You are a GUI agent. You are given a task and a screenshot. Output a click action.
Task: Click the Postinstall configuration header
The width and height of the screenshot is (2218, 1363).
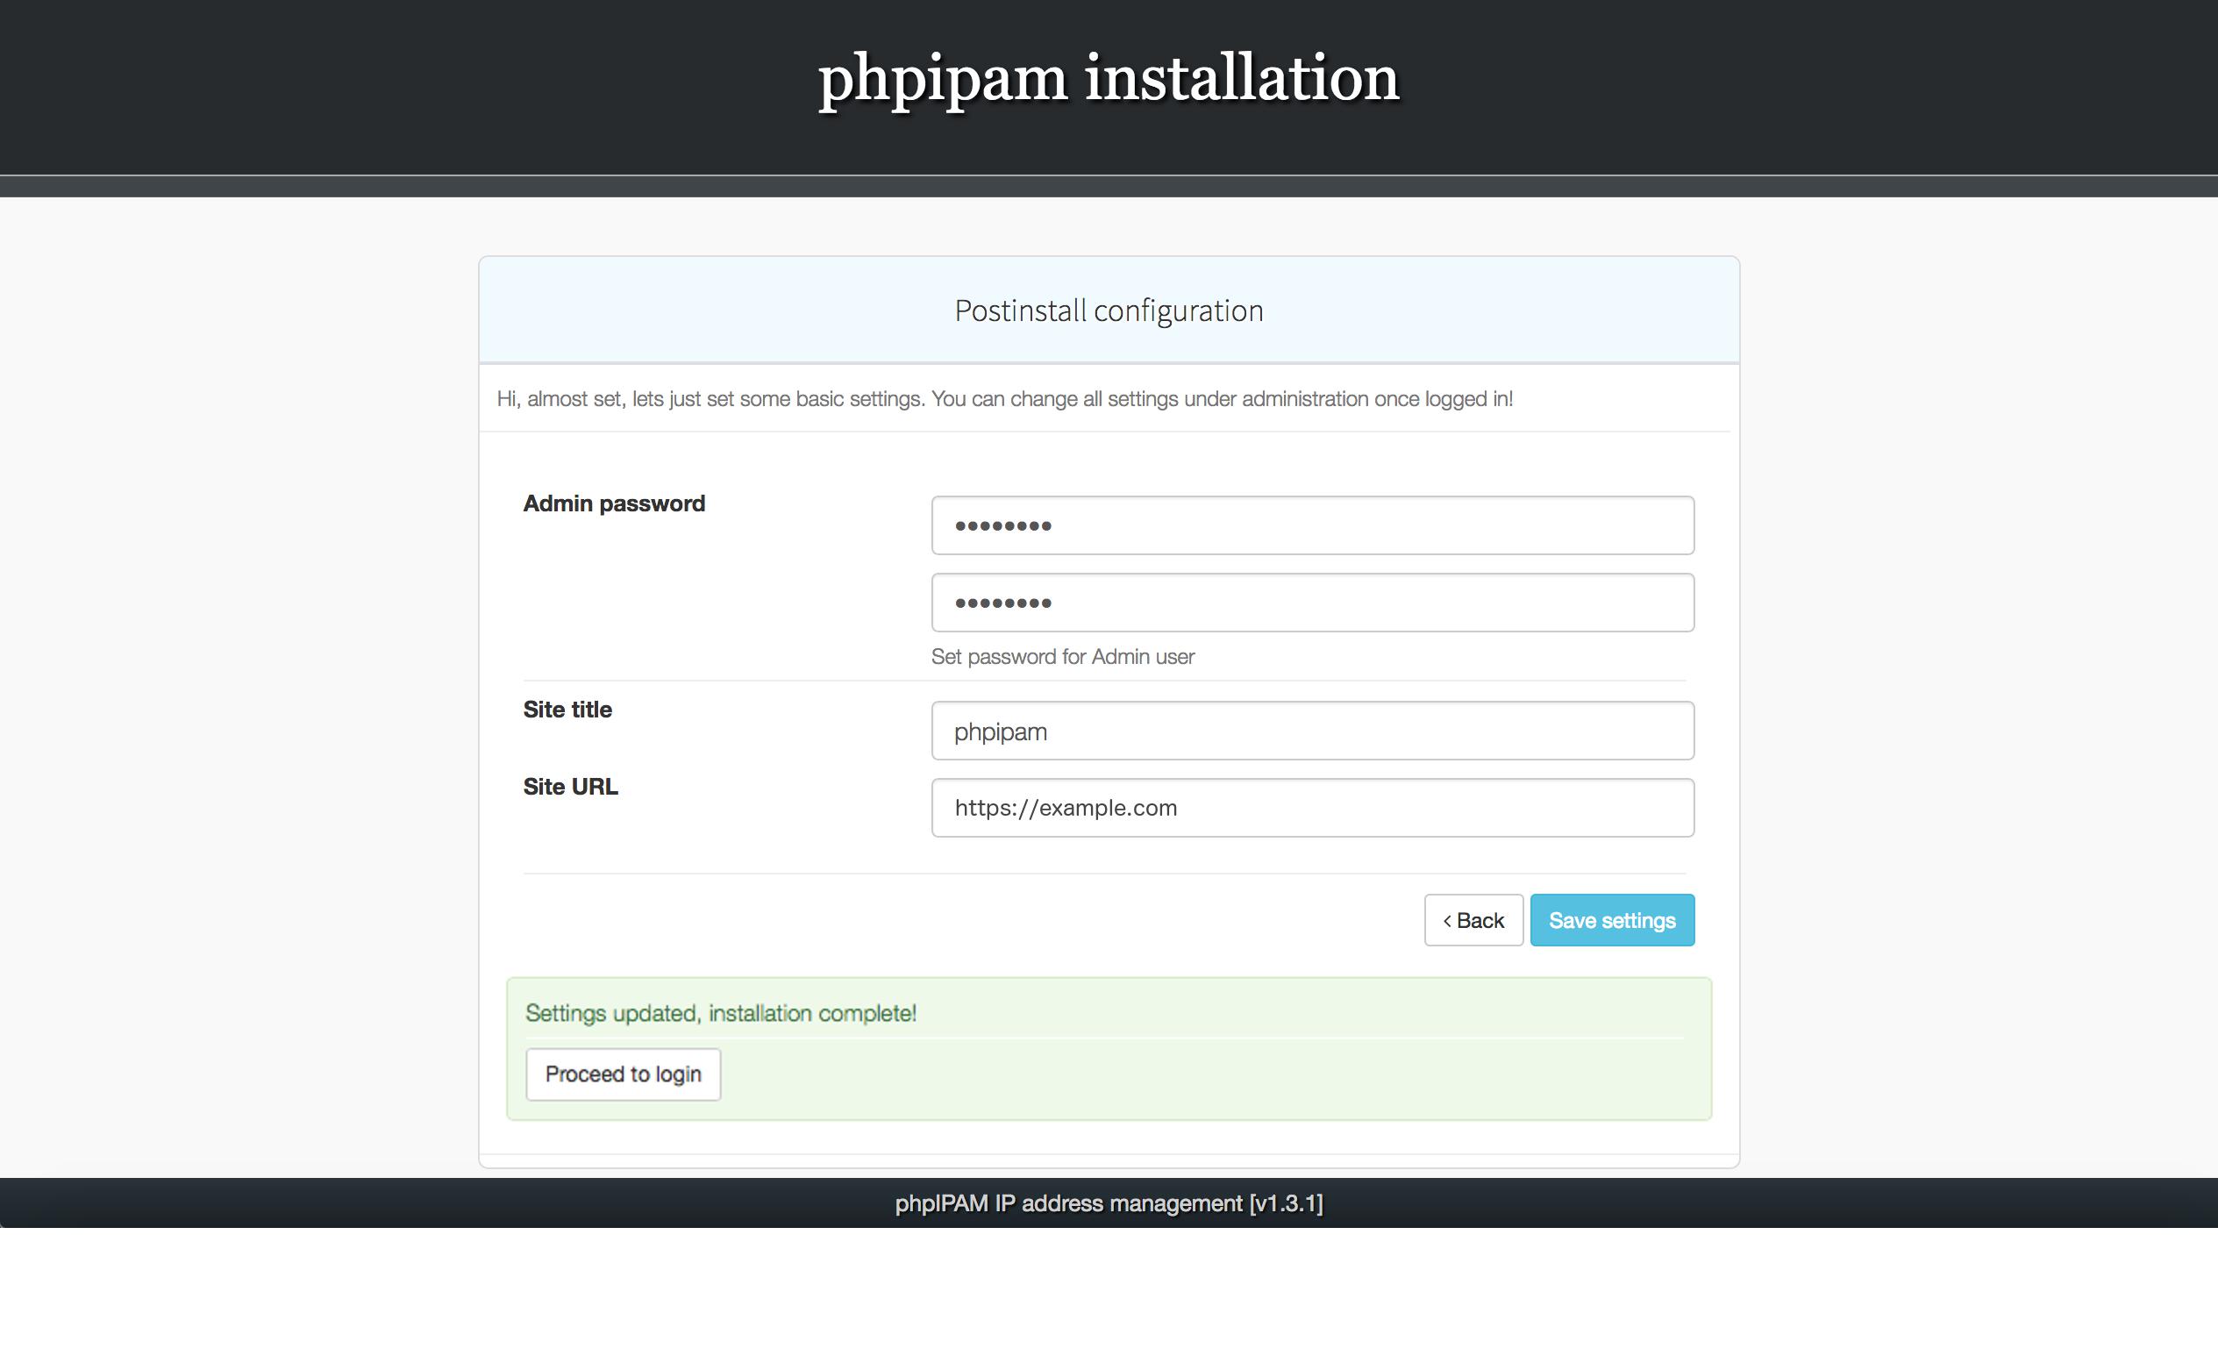[1109, 310]
